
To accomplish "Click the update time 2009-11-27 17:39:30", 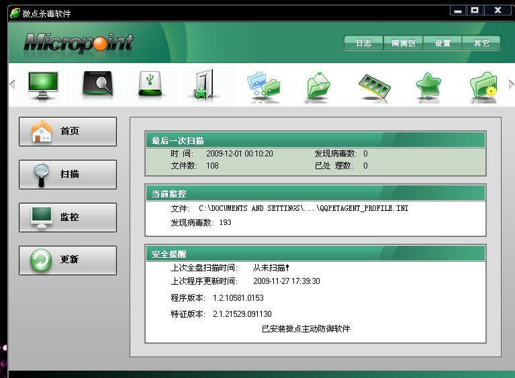I will pyautogui.click(x=287, y=281).
